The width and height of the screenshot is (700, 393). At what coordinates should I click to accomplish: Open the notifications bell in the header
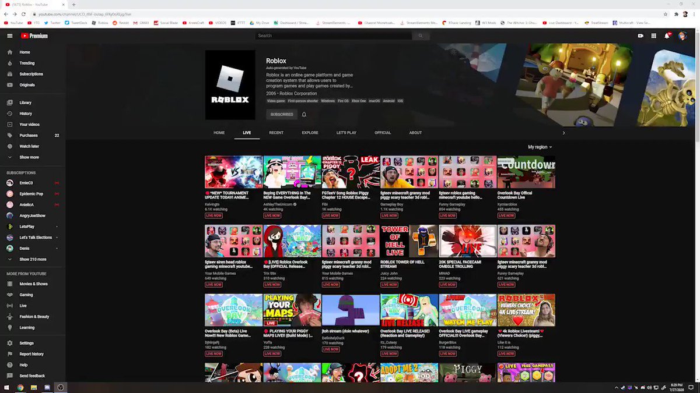click(x=667, y=36)
